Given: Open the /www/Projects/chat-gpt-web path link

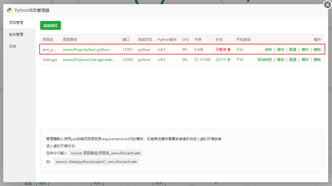Looking at the screenshot, I should [89, 60].
